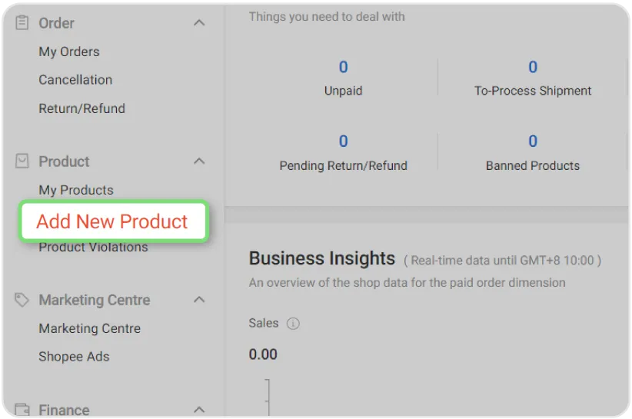This screenshot has width=632, height=419.
Task: Click the Finance wallet icon
Action: pos(22,410)
